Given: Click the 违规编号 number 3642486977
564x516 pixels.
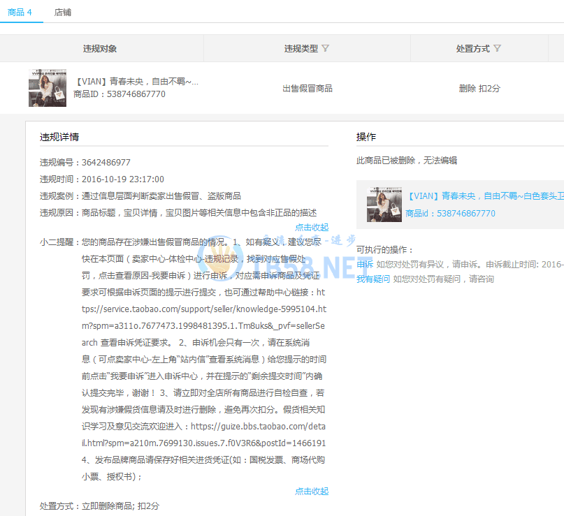Looking at the screenshot, I should pyautogui.click(x=106, y=163).
